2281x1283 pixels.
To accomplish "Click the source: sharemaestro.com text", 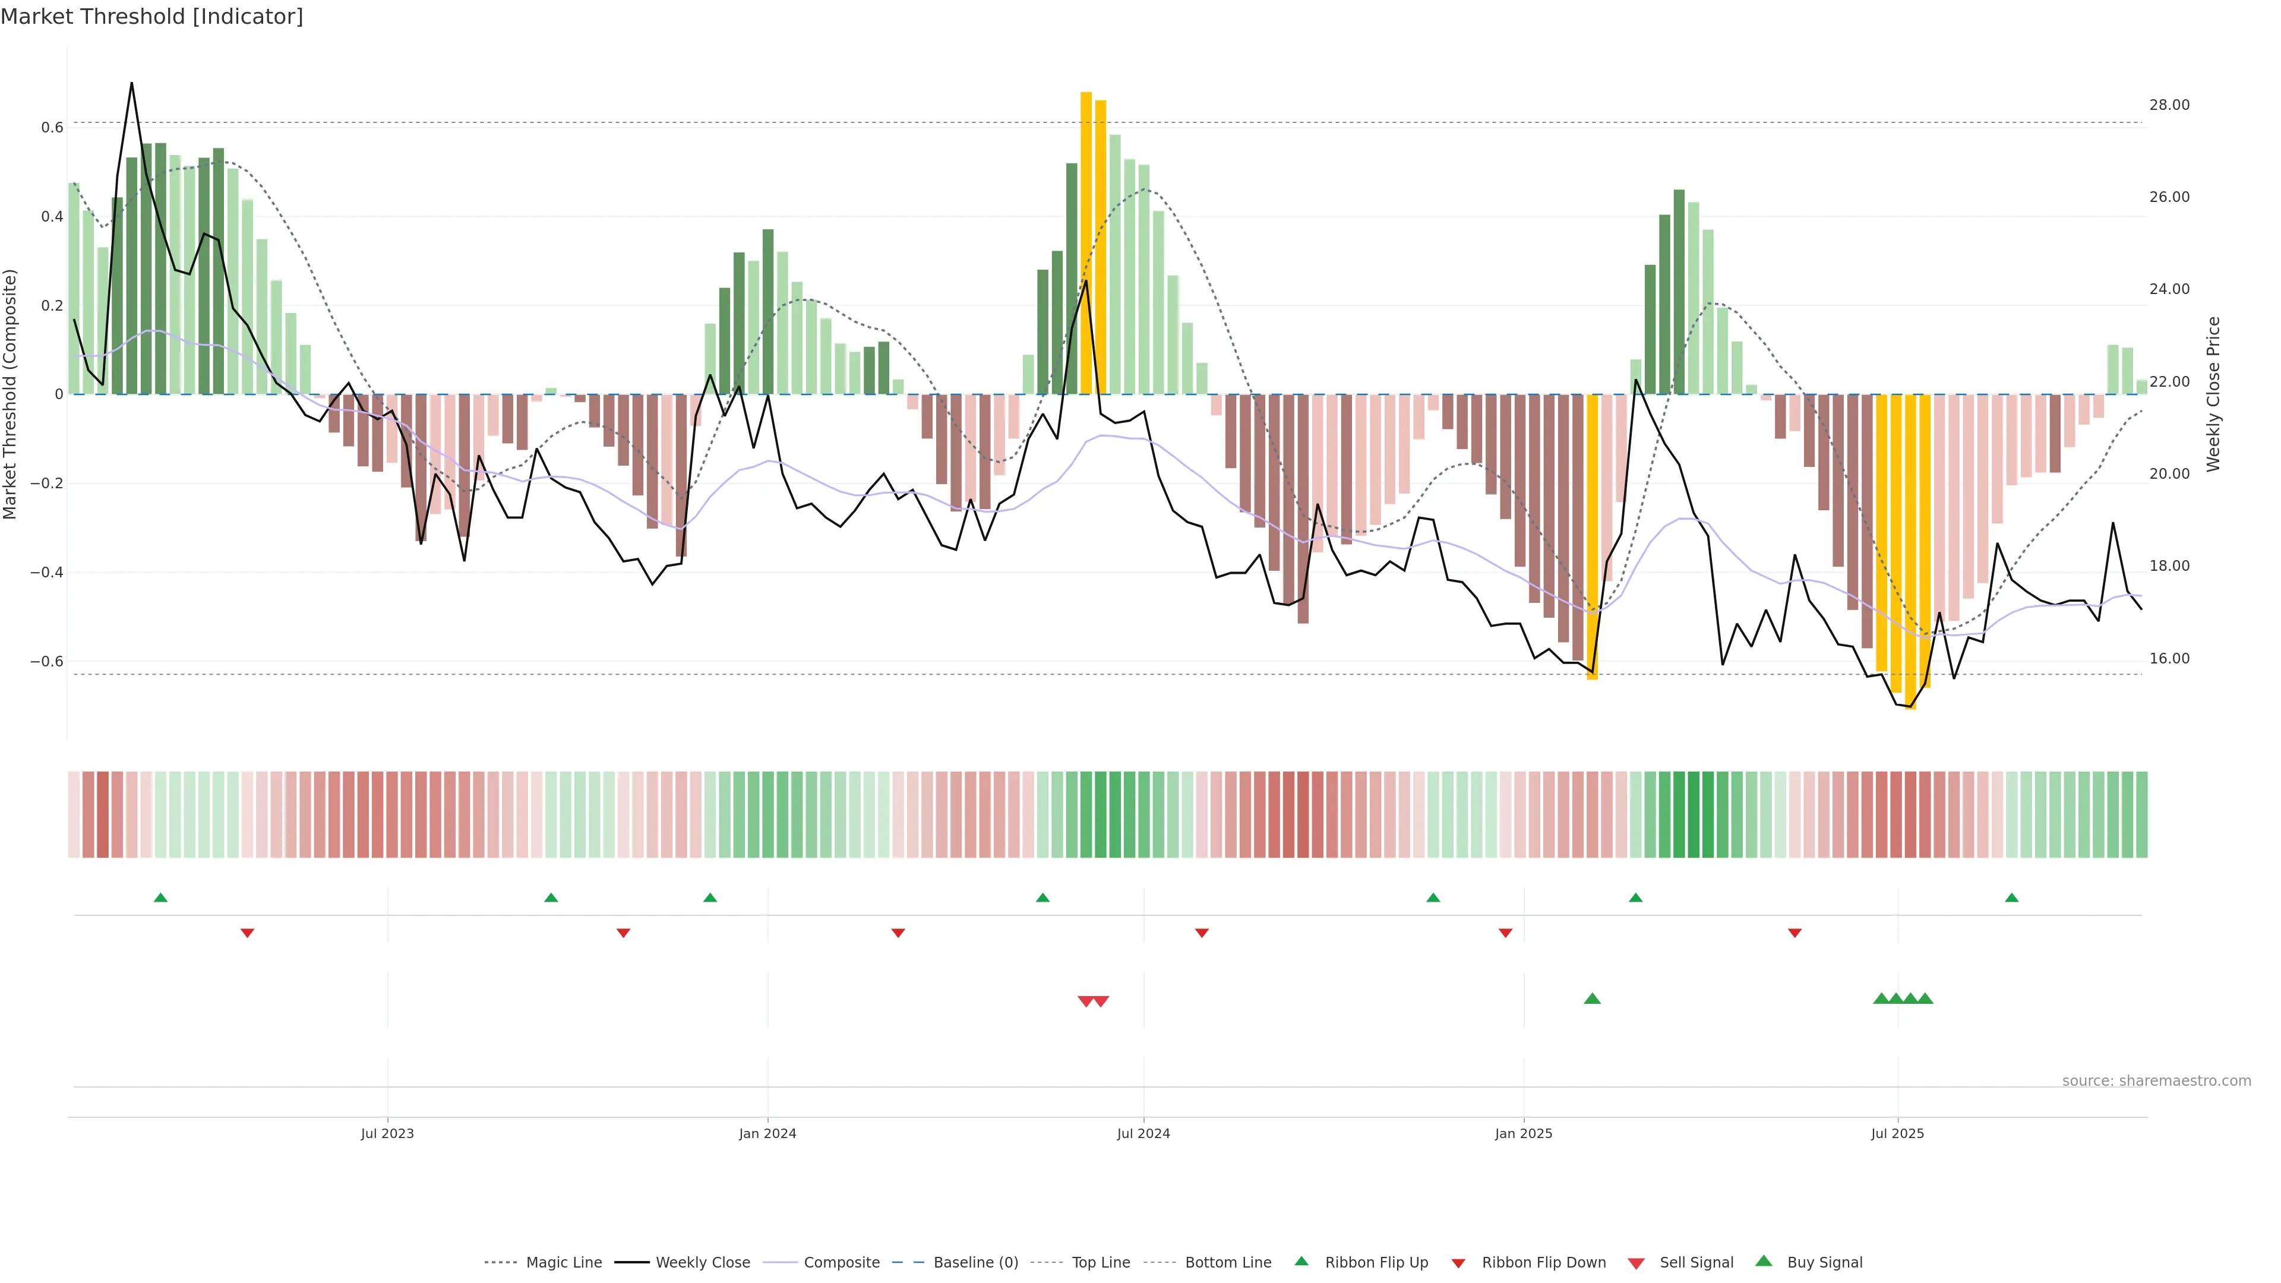I will (x=2156, y=1080).
